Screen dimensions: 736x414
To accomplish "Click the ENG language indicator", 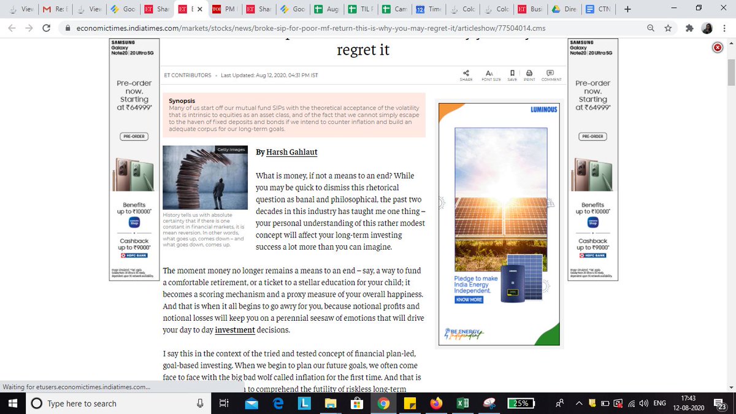I will coord(659,403).
